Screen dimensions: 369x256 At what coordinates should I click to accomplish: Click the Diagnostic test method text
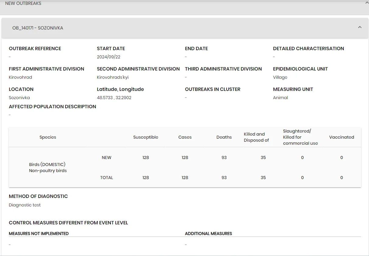pos(25,205)
